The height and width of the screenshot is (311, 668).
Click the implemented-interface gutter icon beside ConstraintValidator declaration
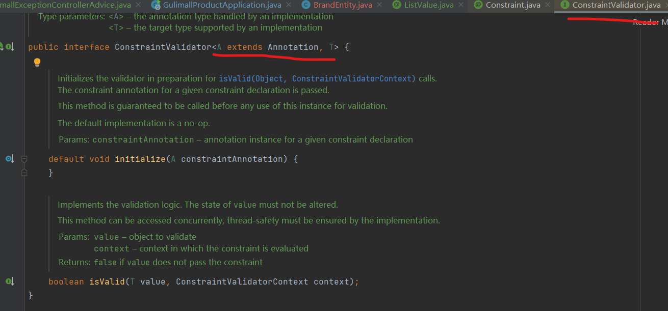point(10,47)
